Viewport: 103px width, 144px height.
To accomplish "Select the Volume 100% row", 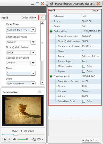I will tap(75, 96).
